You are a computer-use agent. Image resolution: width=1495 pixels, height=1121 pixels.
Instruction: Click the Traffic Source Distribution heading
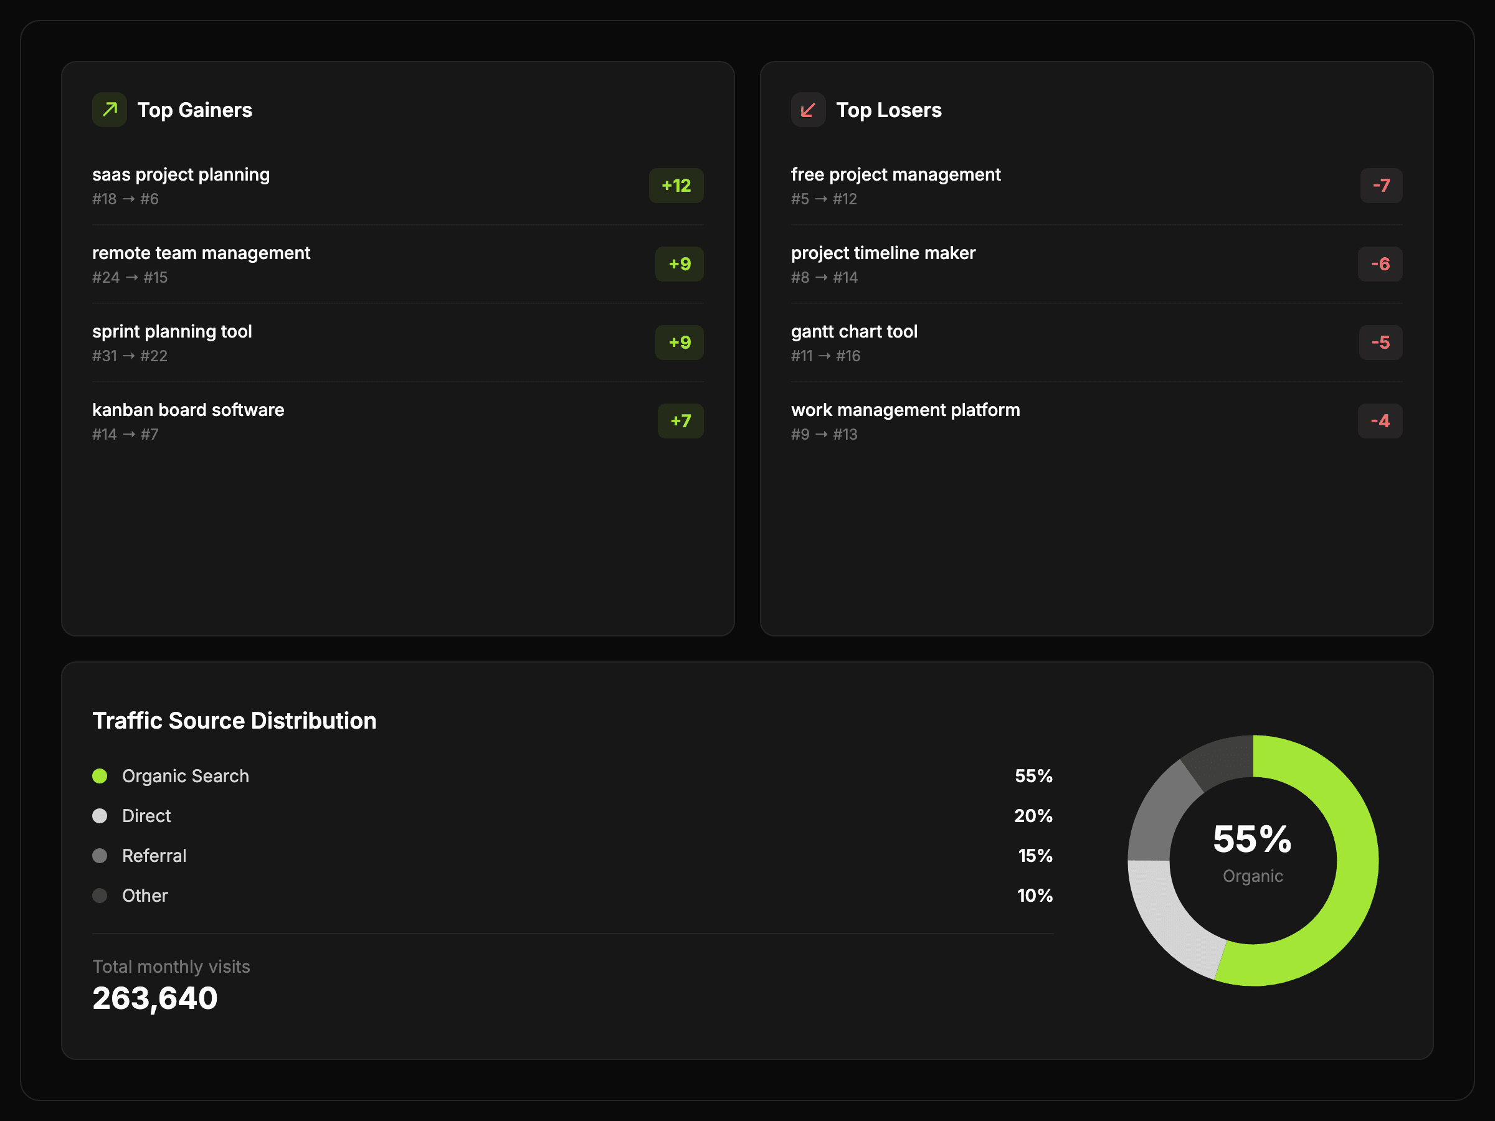234,721
